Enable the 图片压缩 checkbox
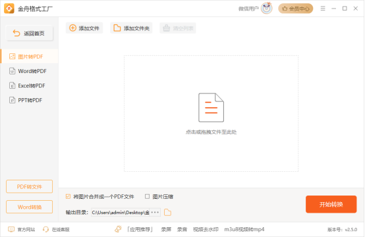This screenshot has width=365, height=237. point(147,197)
